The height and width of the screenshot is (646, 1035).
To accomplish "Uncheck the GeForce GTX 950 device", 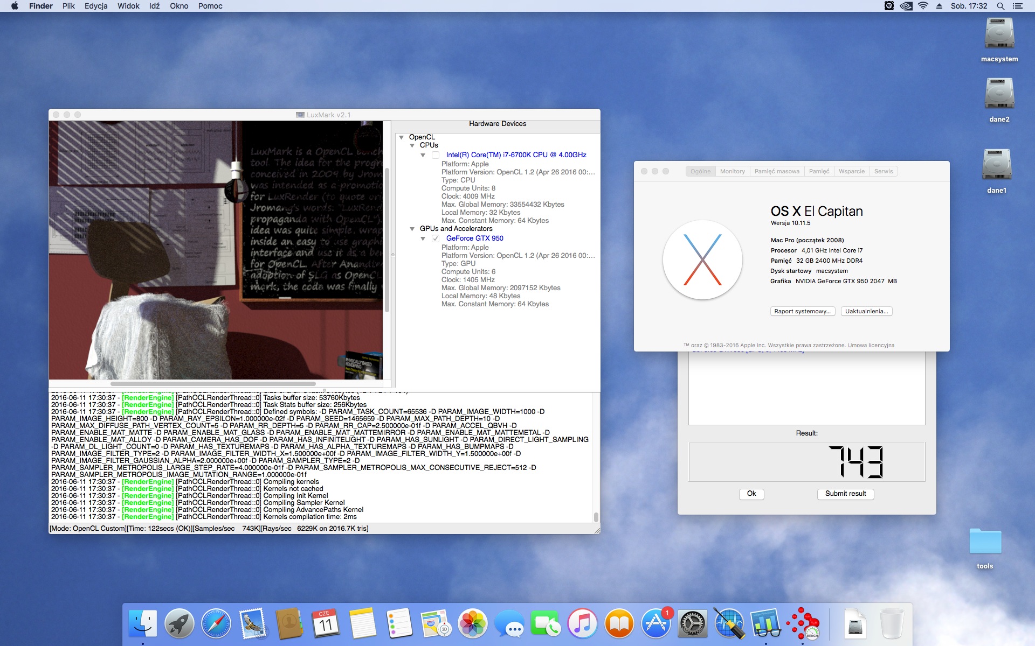I will click(x=436, y=238).
